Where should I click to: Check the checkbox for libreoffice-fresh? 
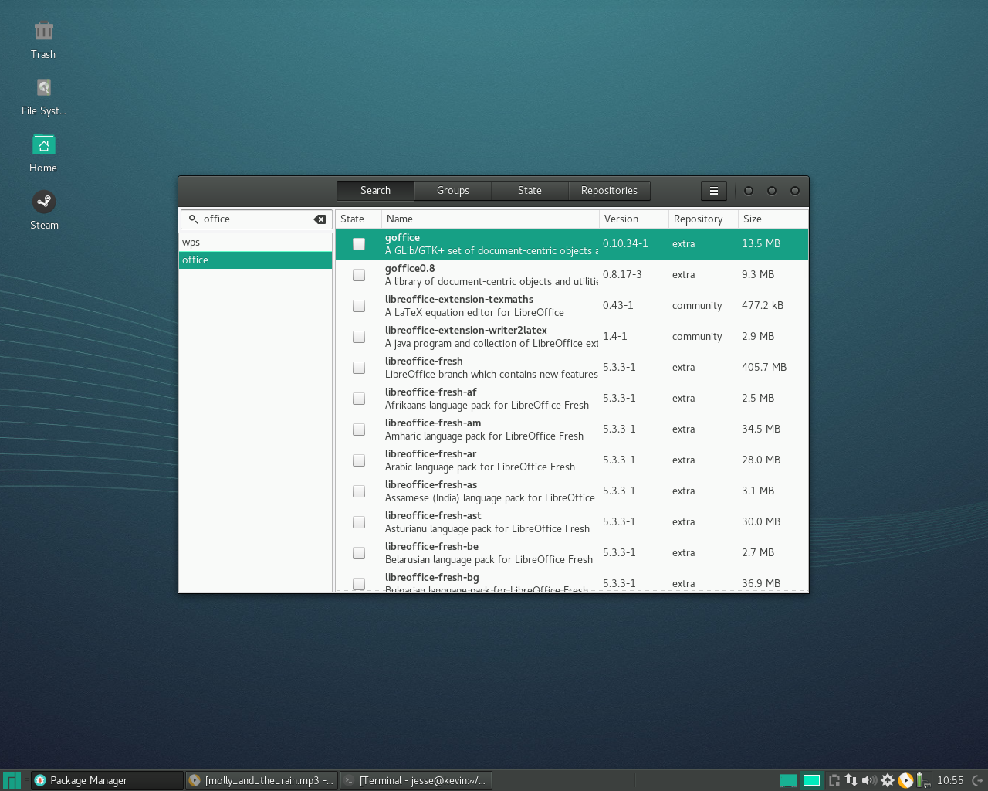[x=358, y=367]
